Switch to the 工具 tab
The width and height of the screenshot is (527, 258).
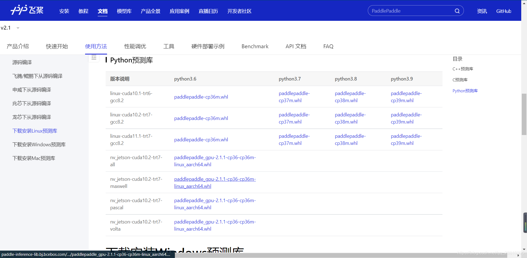[x=169, y=46]
